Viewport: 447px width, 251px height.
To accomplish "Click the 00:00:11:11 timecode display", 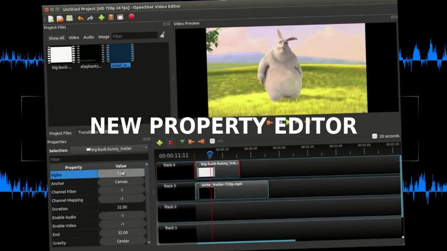I will [174, 156].
